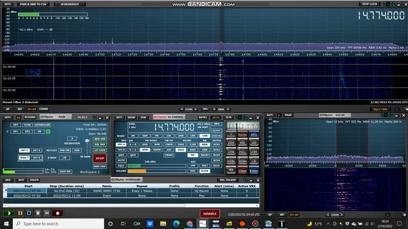This screenshot has width=408, height=229.
Task: Click the DISABLE scheduler button
Action: [x=210, y=214]
